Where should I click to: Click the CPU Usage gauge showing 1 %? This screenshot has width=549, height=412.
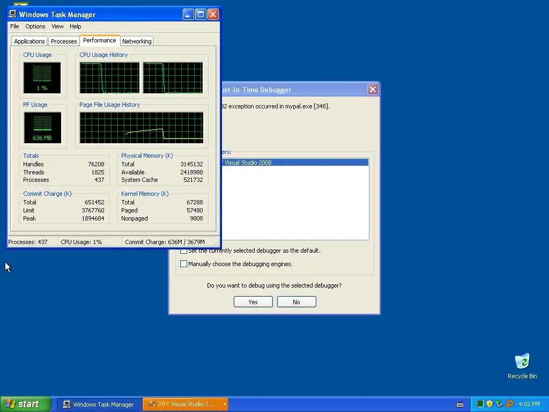(42, 77)
